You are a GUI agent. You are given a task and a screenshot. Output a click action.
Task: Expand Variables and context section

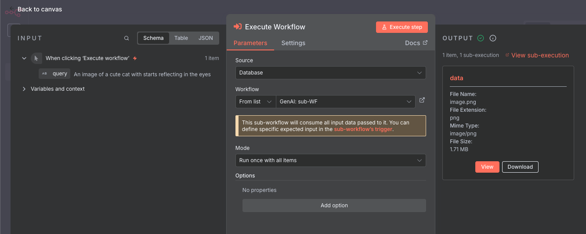(x=24, y=89)
